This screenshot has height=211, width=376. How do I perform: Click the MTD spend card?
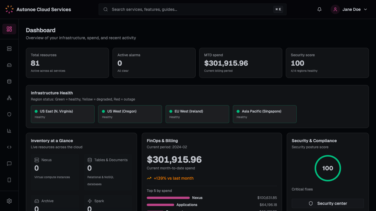click(241, 63)
